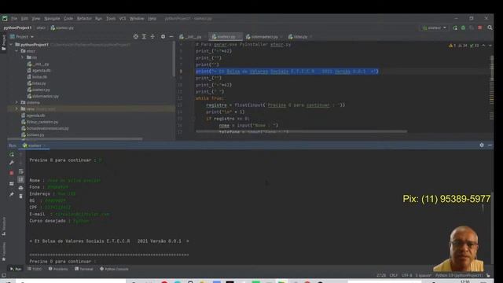Select bolsadevaloressociais.py in project tree
The width and height of the screenshot is (503, 283).
coord(45,128)
